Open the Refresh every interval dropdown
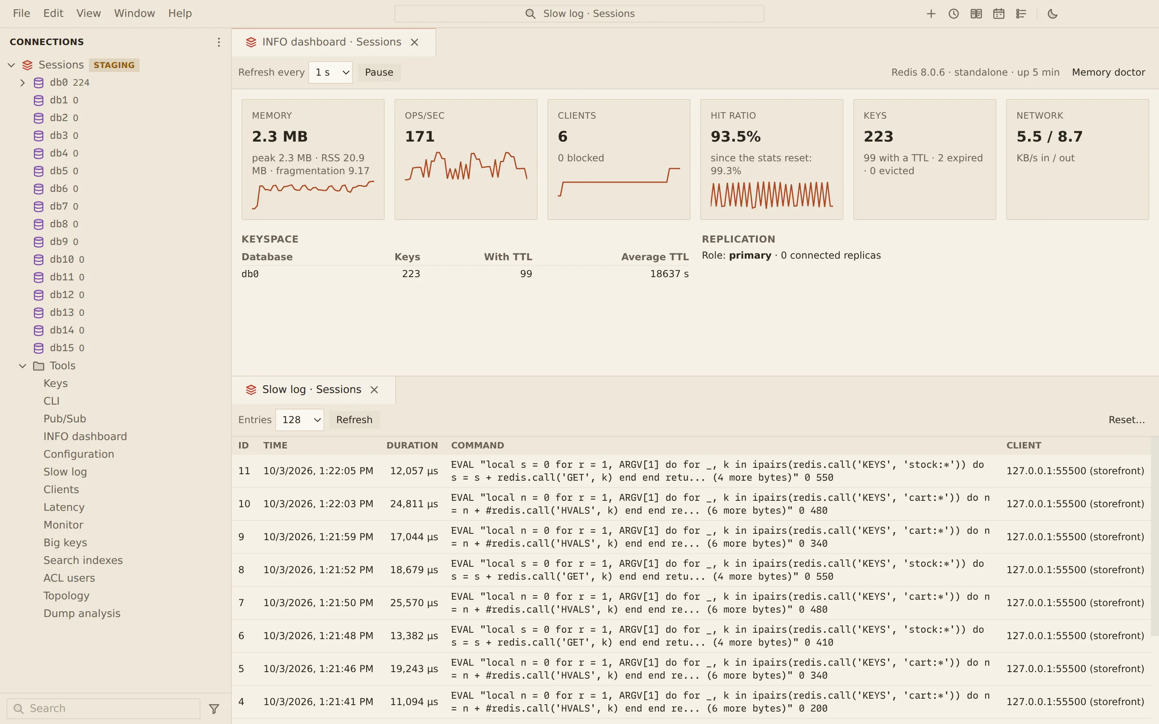The image size is (1159, 724). (x=330, y=72)
